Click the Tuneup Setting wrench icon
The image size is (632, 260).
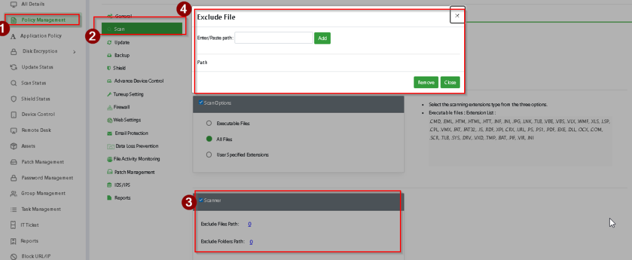(x=109, y=94)
